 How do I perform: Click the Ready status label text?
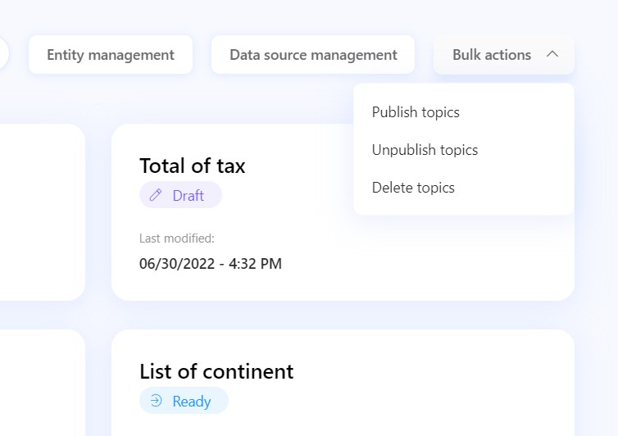click(192, 402)
